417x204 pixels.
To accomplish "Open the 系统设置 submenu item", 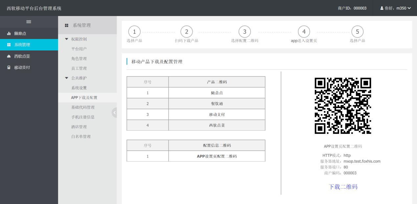I will coord(79,88).
